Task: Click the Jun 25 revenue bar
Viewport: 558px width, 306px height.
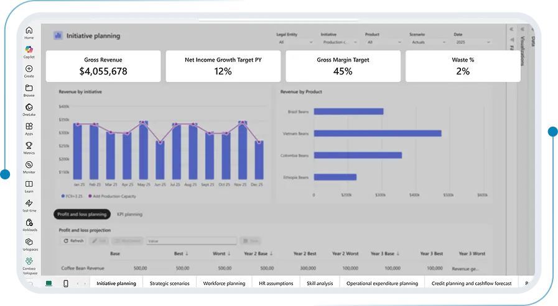Action: pos(160,160)
